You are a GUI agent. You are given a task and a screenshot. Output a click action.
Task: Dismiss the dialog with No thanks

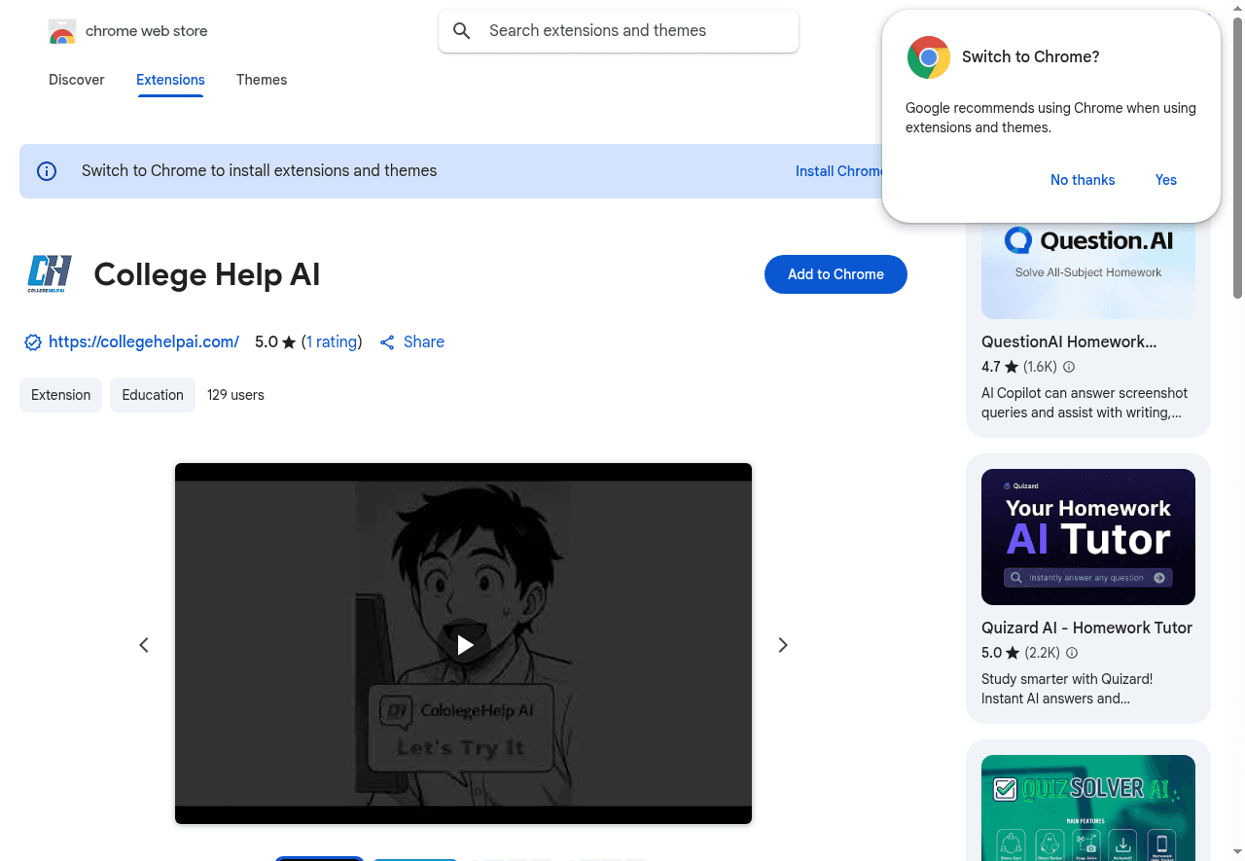pyautogui.click(x=1083, y=180)
